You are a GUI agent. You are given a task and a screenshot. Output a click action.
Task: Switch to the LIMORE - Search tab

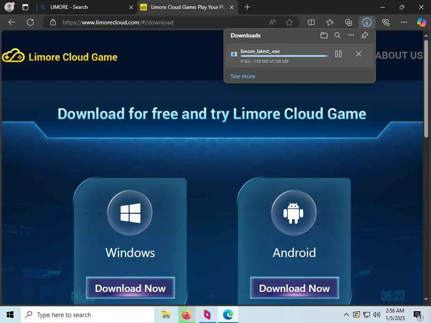click(x=85, y=7)
